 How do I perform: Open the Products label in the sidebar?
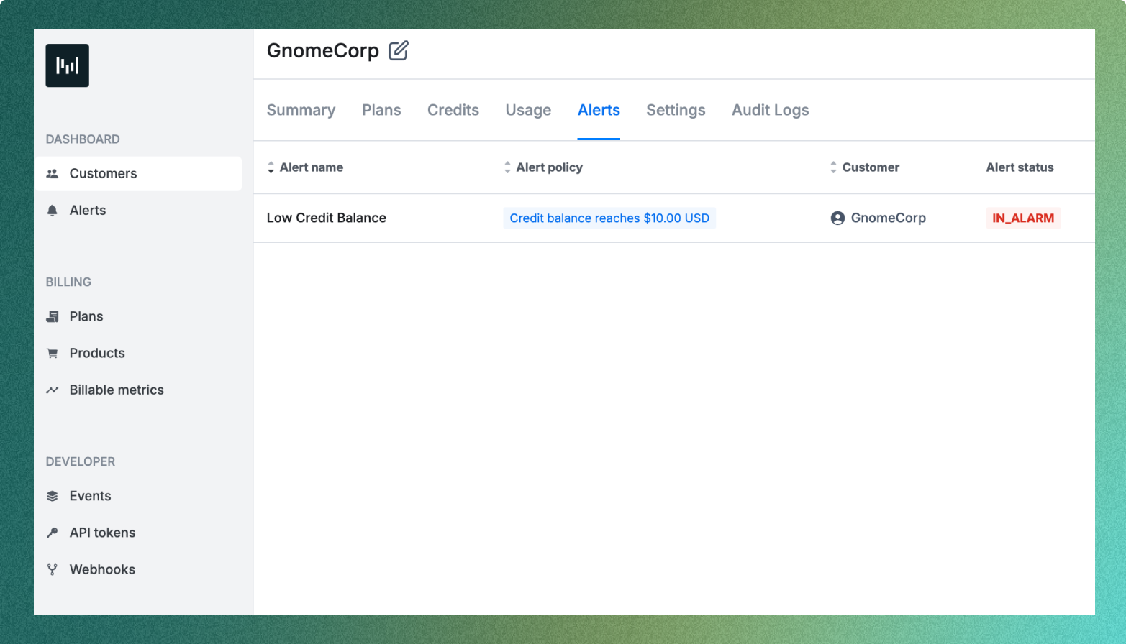(97, 353)
